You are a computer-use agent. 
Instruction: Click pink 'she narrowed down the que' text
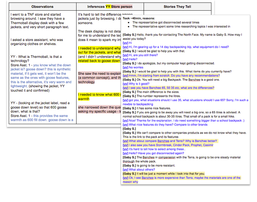[99, 109]
